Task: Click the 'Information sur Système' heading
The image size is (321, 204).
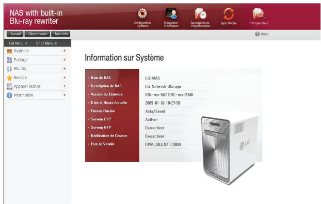Action: pyautogui.click(x=124, y=58)
